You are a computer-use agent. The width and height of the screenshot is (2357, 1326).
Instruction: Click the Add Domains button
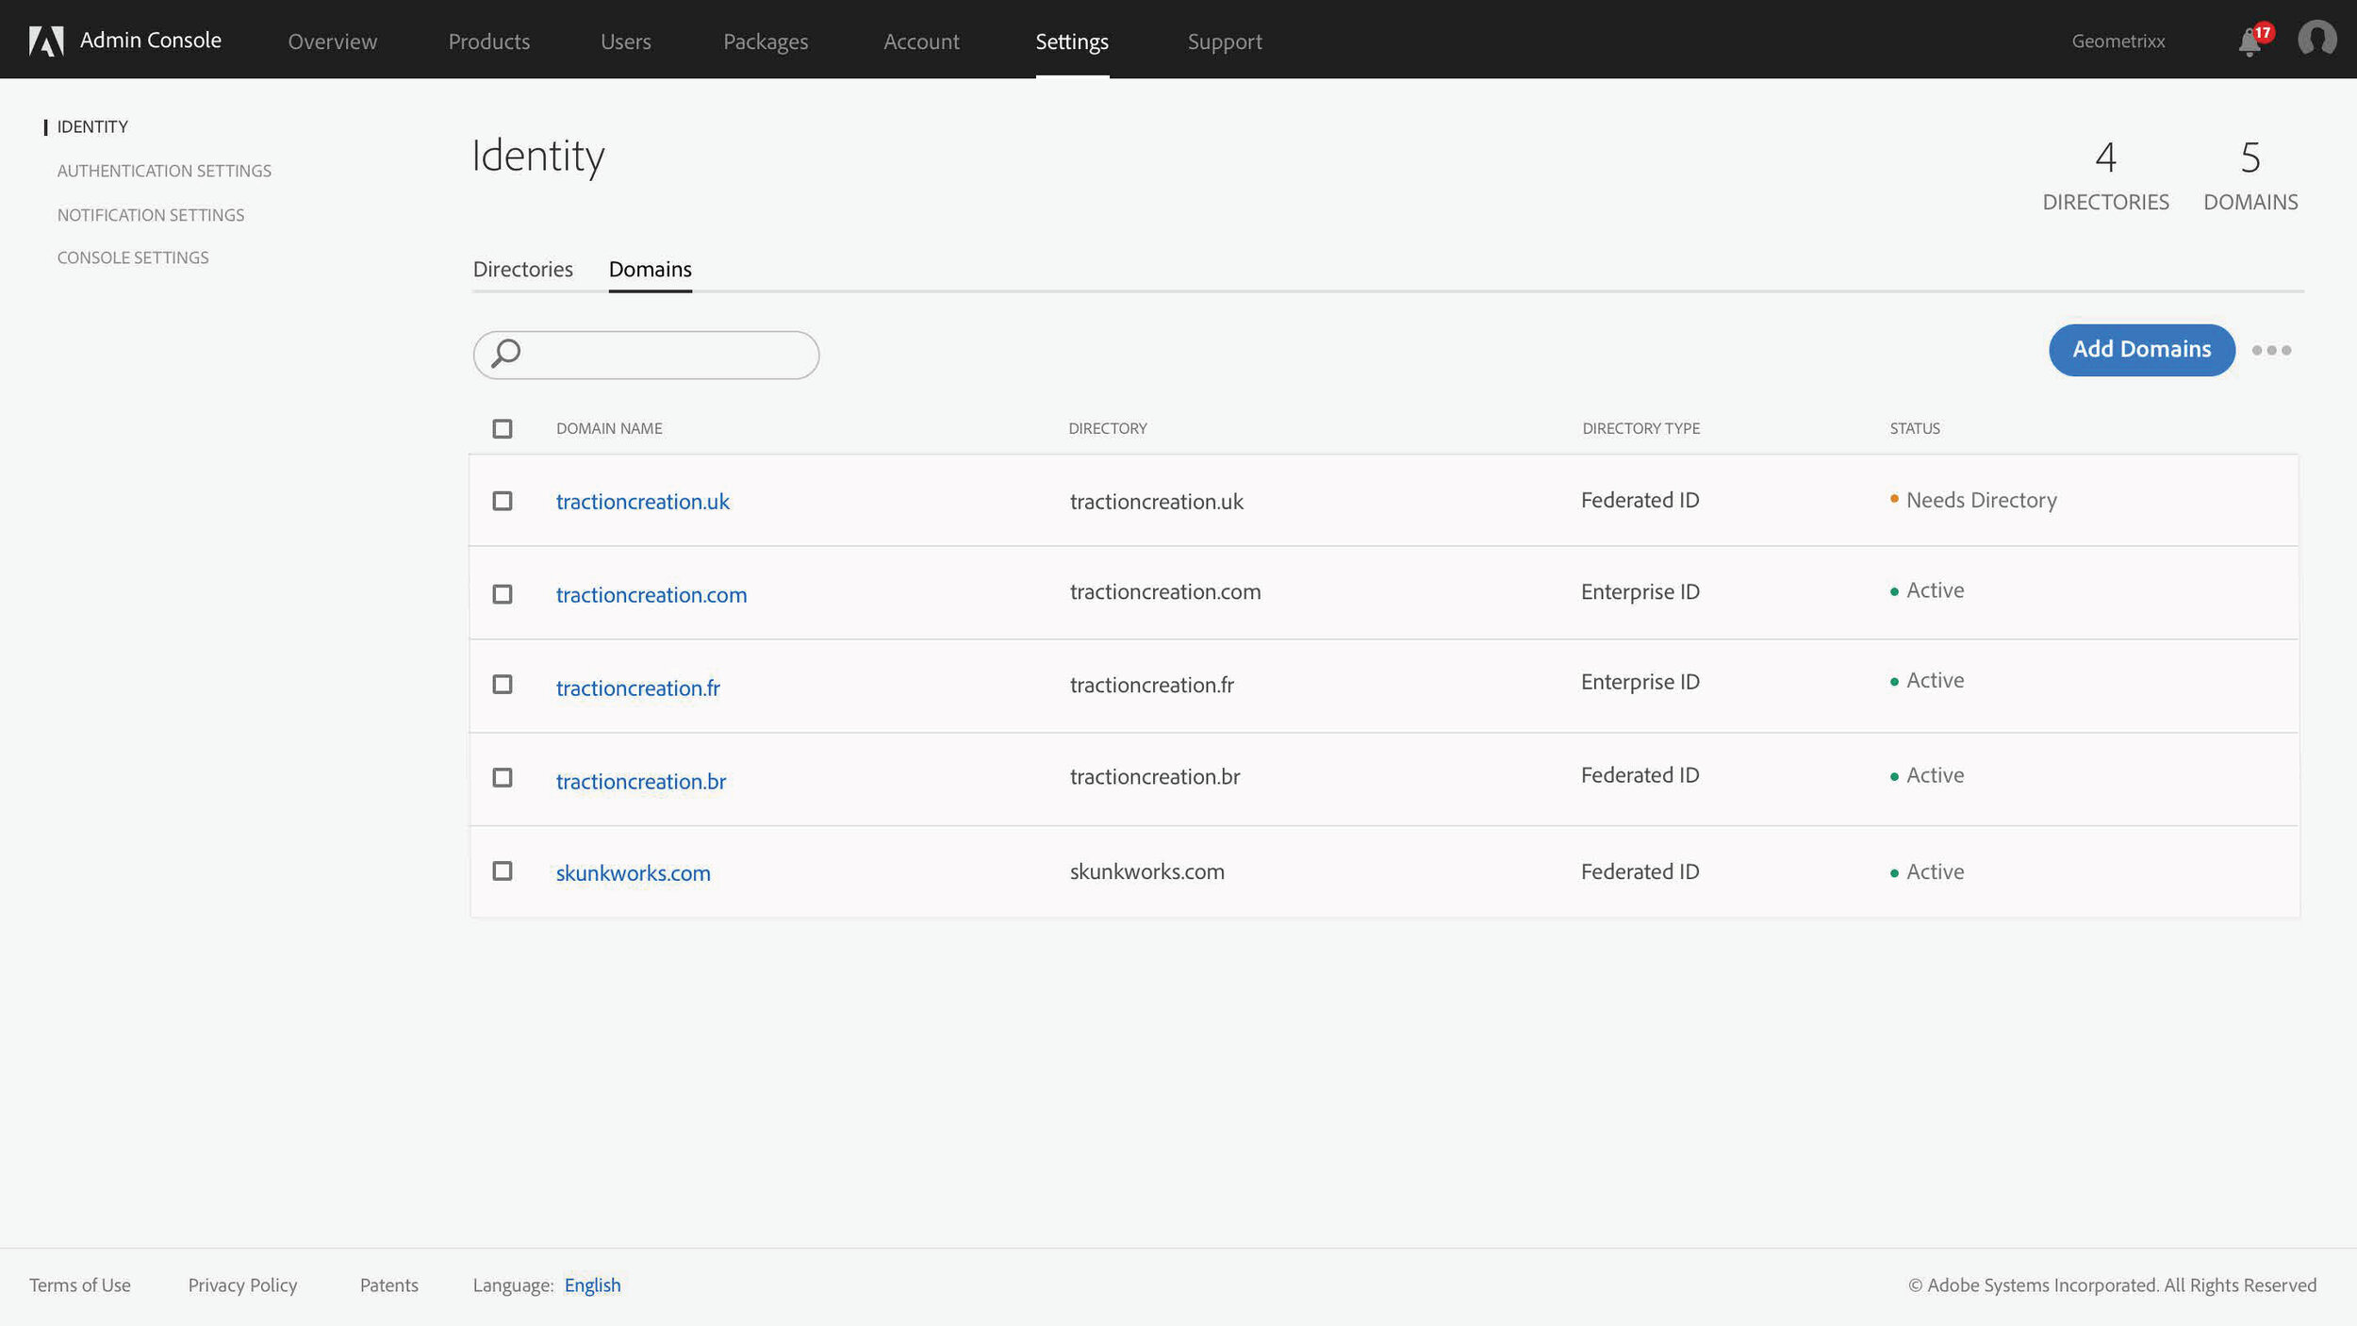2141,350
